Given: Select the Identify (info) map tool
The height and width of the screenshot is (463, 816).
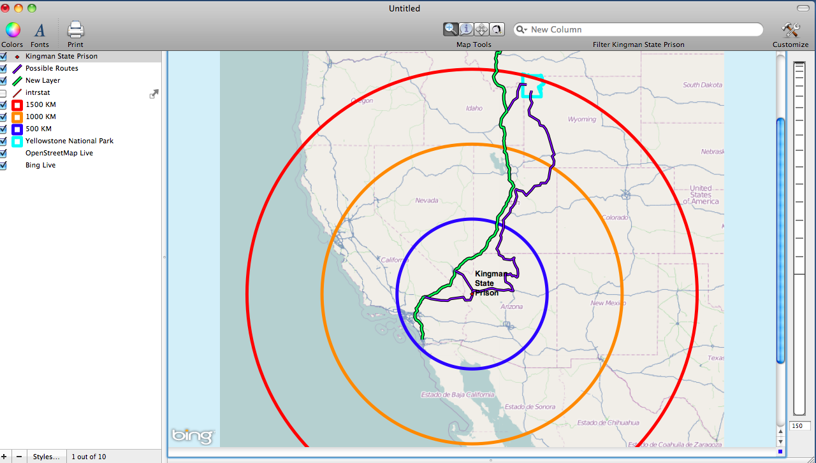Looking at the screenshot, I should (x=466, y=29).
